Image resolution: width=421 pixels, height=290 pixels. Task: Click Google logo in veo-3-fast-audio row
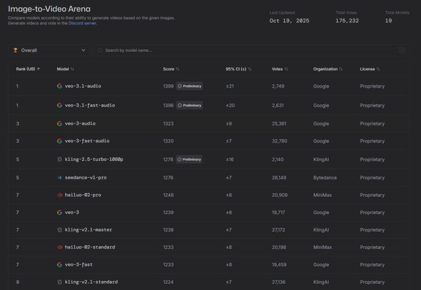tap(59, 141)
